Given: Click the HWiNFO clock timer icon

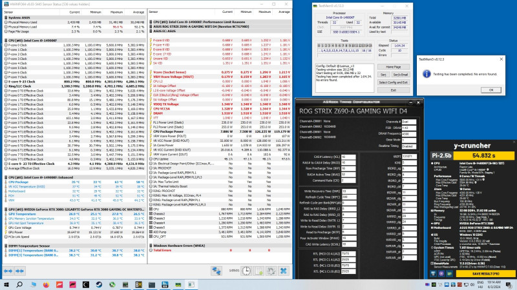Looking at the screenshot, I should [246, 271].
